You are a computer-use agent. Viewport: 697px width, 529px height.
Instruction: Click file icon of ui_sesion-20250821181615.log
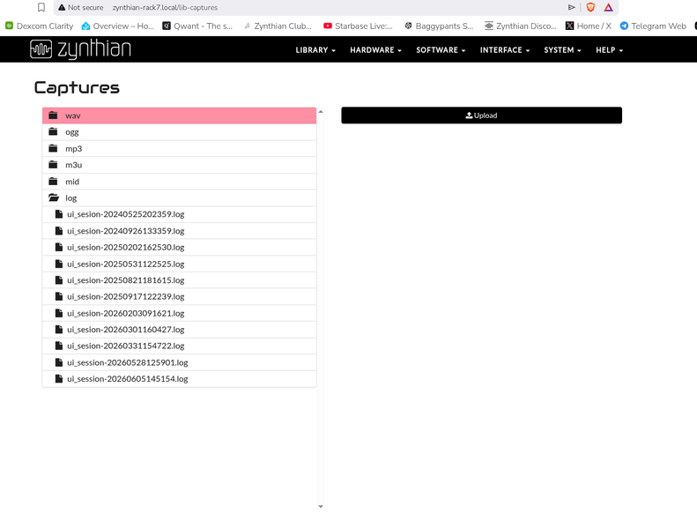click(59, 279)
